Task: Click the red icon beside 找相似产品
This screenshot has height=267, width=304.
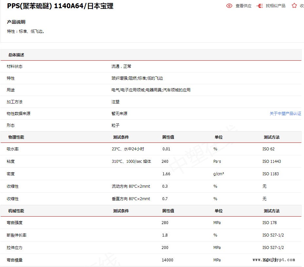Action: pyautogui.click(x=259, y=6)
